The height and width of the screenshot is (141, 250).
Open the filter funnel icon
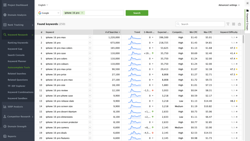tap(228, 24)
